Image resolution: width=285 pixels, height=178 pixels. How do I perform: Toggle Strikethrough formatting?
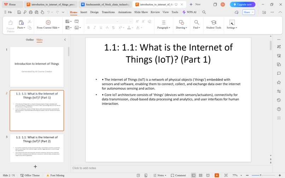coord(107,28)
